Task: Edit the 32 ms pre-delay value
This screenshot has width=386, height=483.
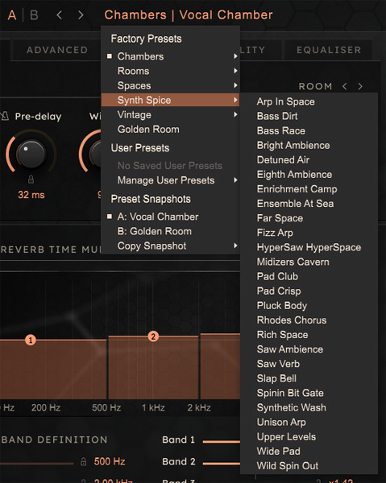Action: point(31,195)
